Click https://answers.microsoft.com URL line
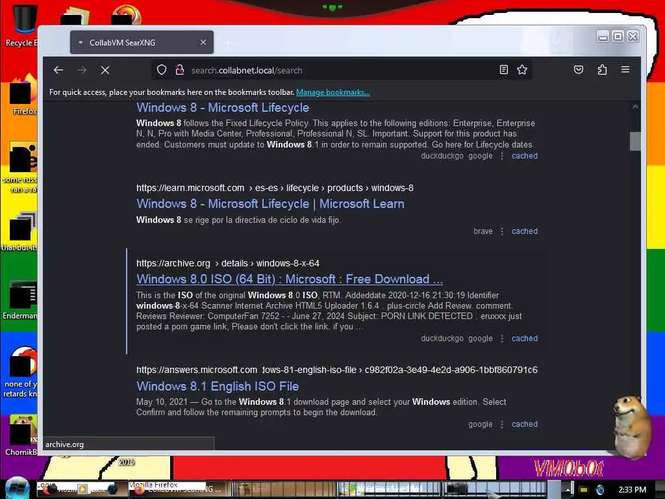This screenshot has height=499, width=665. [x=337, y=370]
